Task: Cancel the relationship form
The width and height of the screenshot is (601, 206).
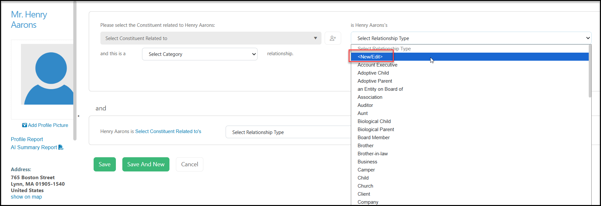Action: tap(189, 164)
